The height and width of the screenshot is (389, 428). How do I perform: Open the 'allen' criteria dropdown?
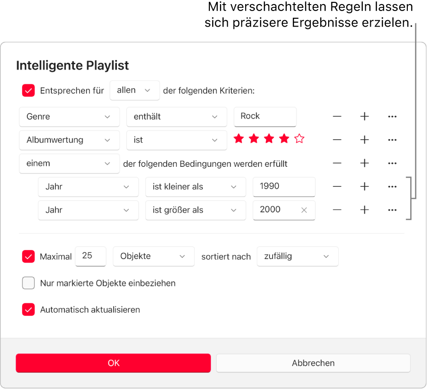134,90
